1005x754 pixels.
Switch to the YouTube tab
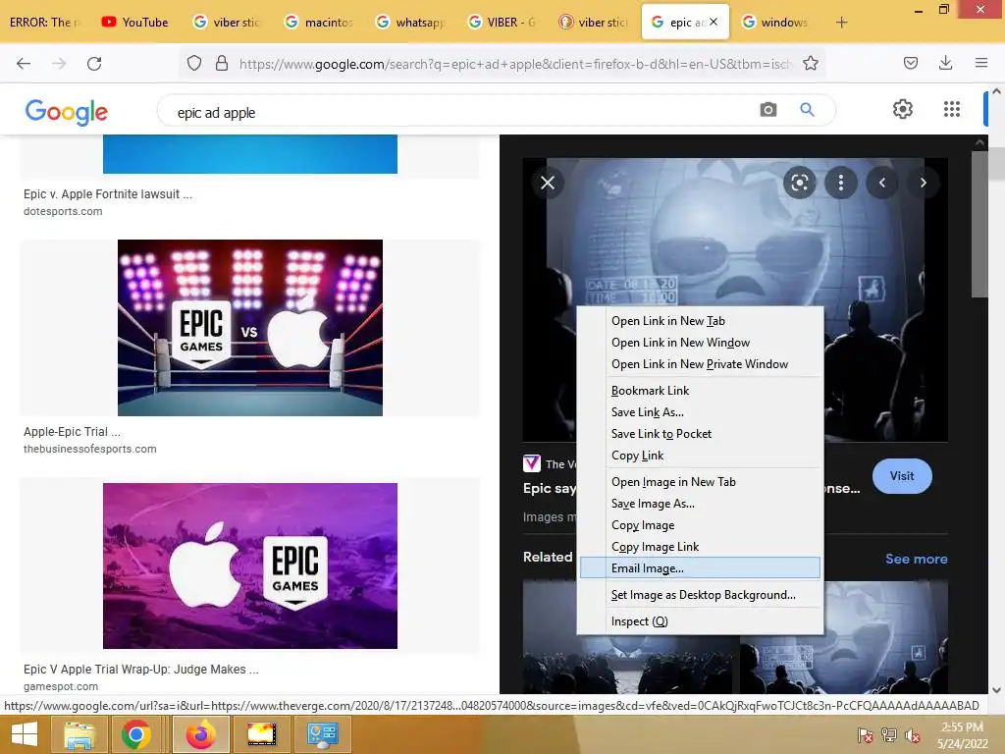click(135, 23)
